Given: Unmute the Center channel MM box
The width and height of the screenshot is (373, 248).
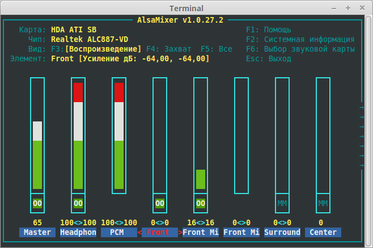Looking at the screenshot, I should tap(323, 203).
